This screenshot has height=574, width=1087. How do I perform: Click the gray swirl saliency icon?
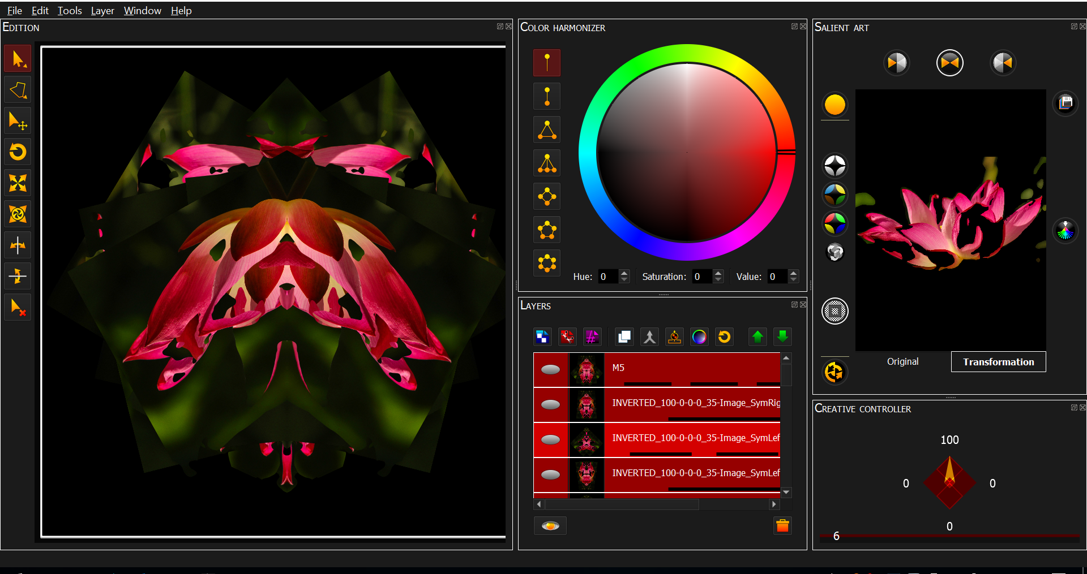click(835, 252)
